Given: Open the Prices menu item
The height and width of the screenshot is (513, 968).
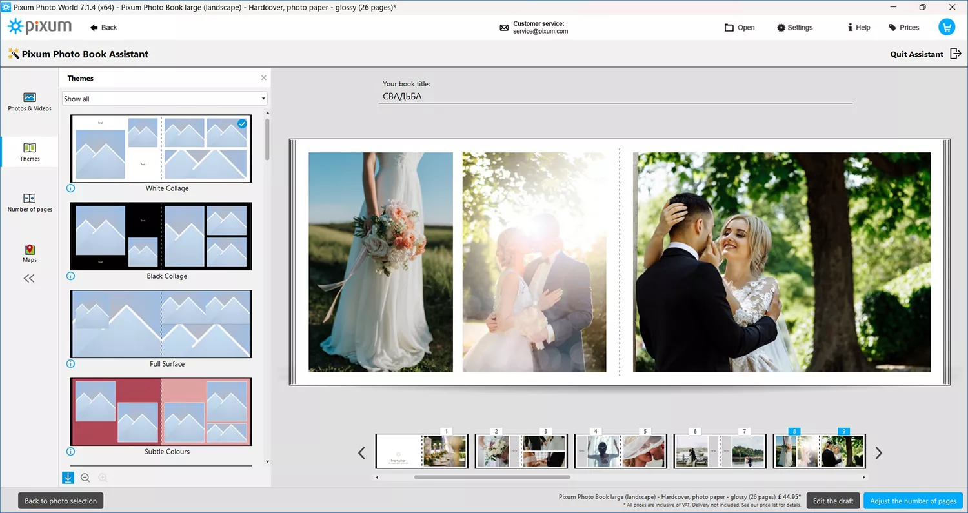Looking at the screenshot, I should tap(903, 28).
